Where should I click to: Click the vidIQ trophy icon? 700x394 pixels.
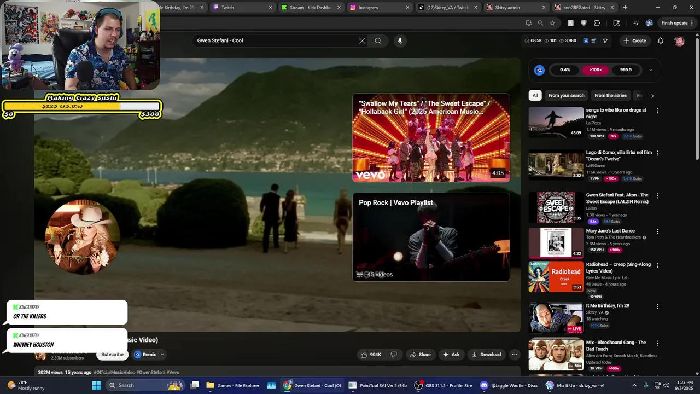click(605, 40)
